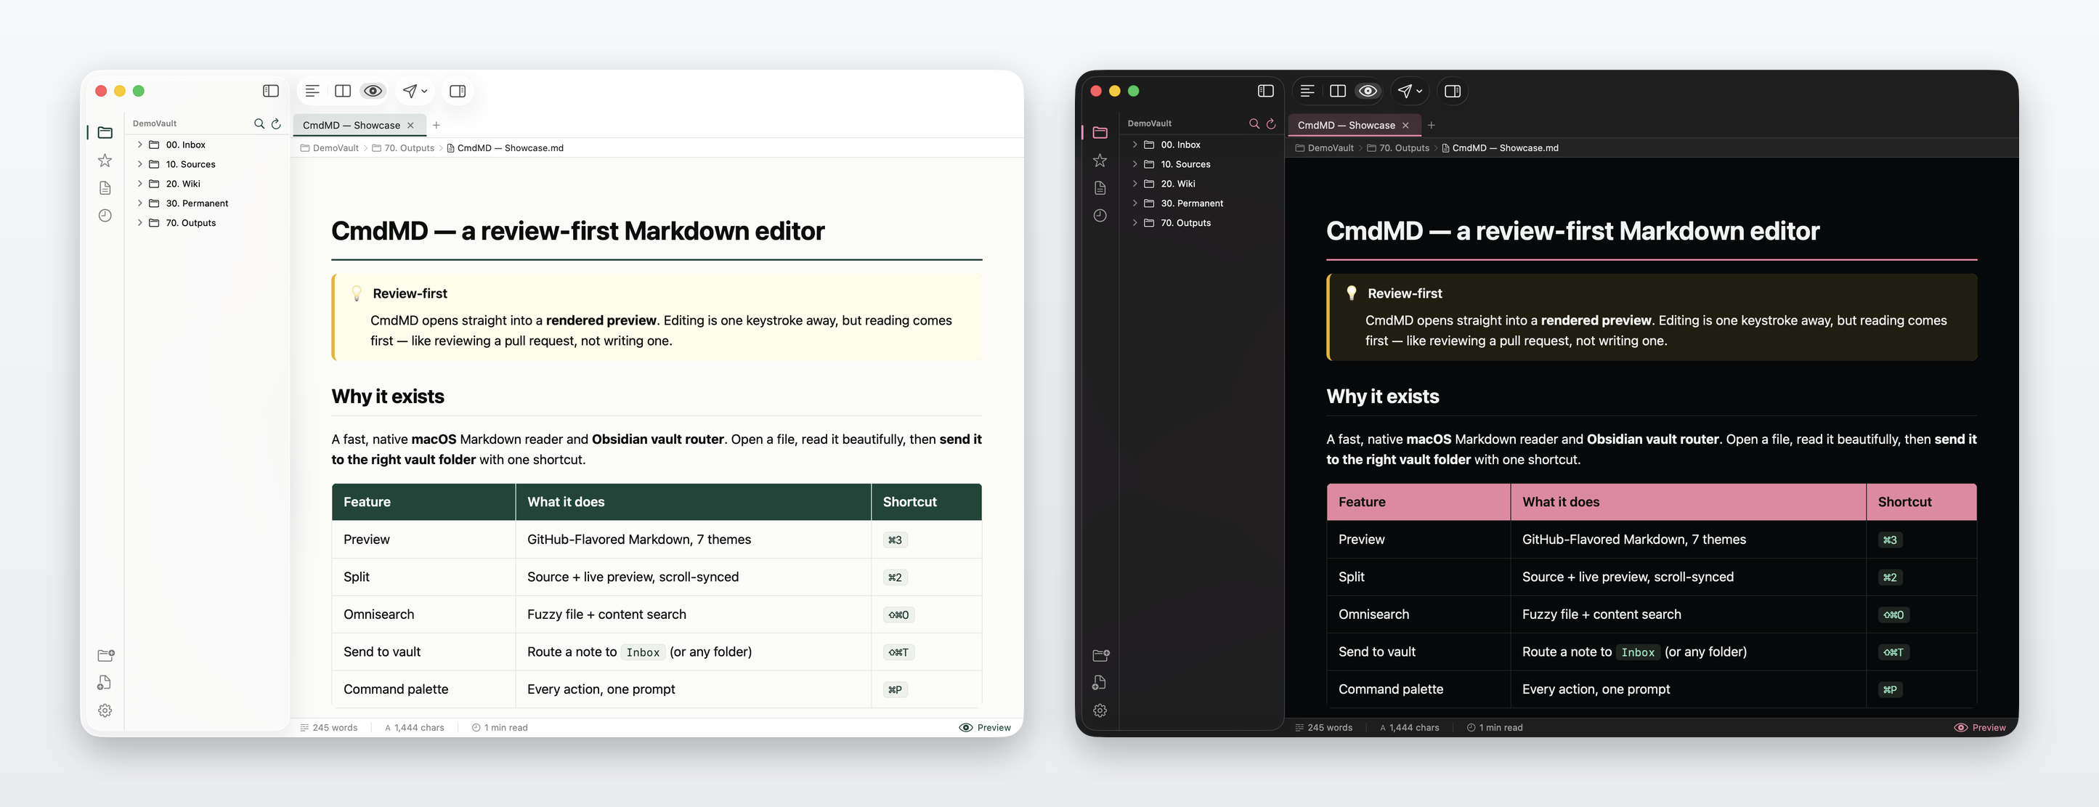Close CmdMD — Showcase tab in light window
Image resolution: width=2099 pixels, height=807 pixels.
(410, 126)
